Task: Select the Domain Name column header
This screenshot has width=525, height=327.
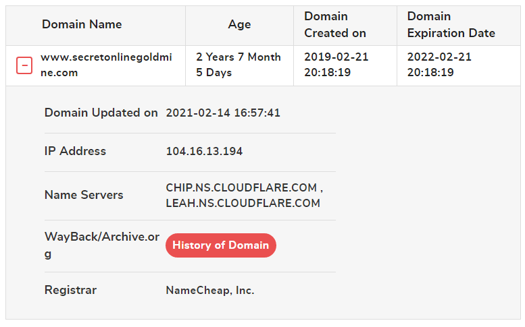Action: coord(82,24)
